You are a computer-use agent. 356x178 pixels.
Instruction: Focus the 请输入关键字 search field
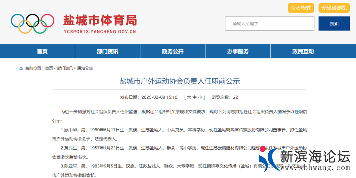coord(269,24)
